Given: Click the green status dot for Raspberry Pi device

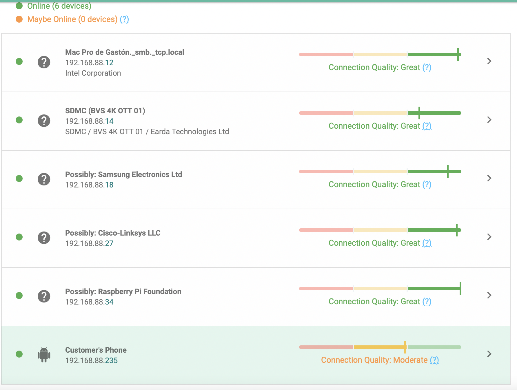Looking at the screenshot, I should 19,296.
